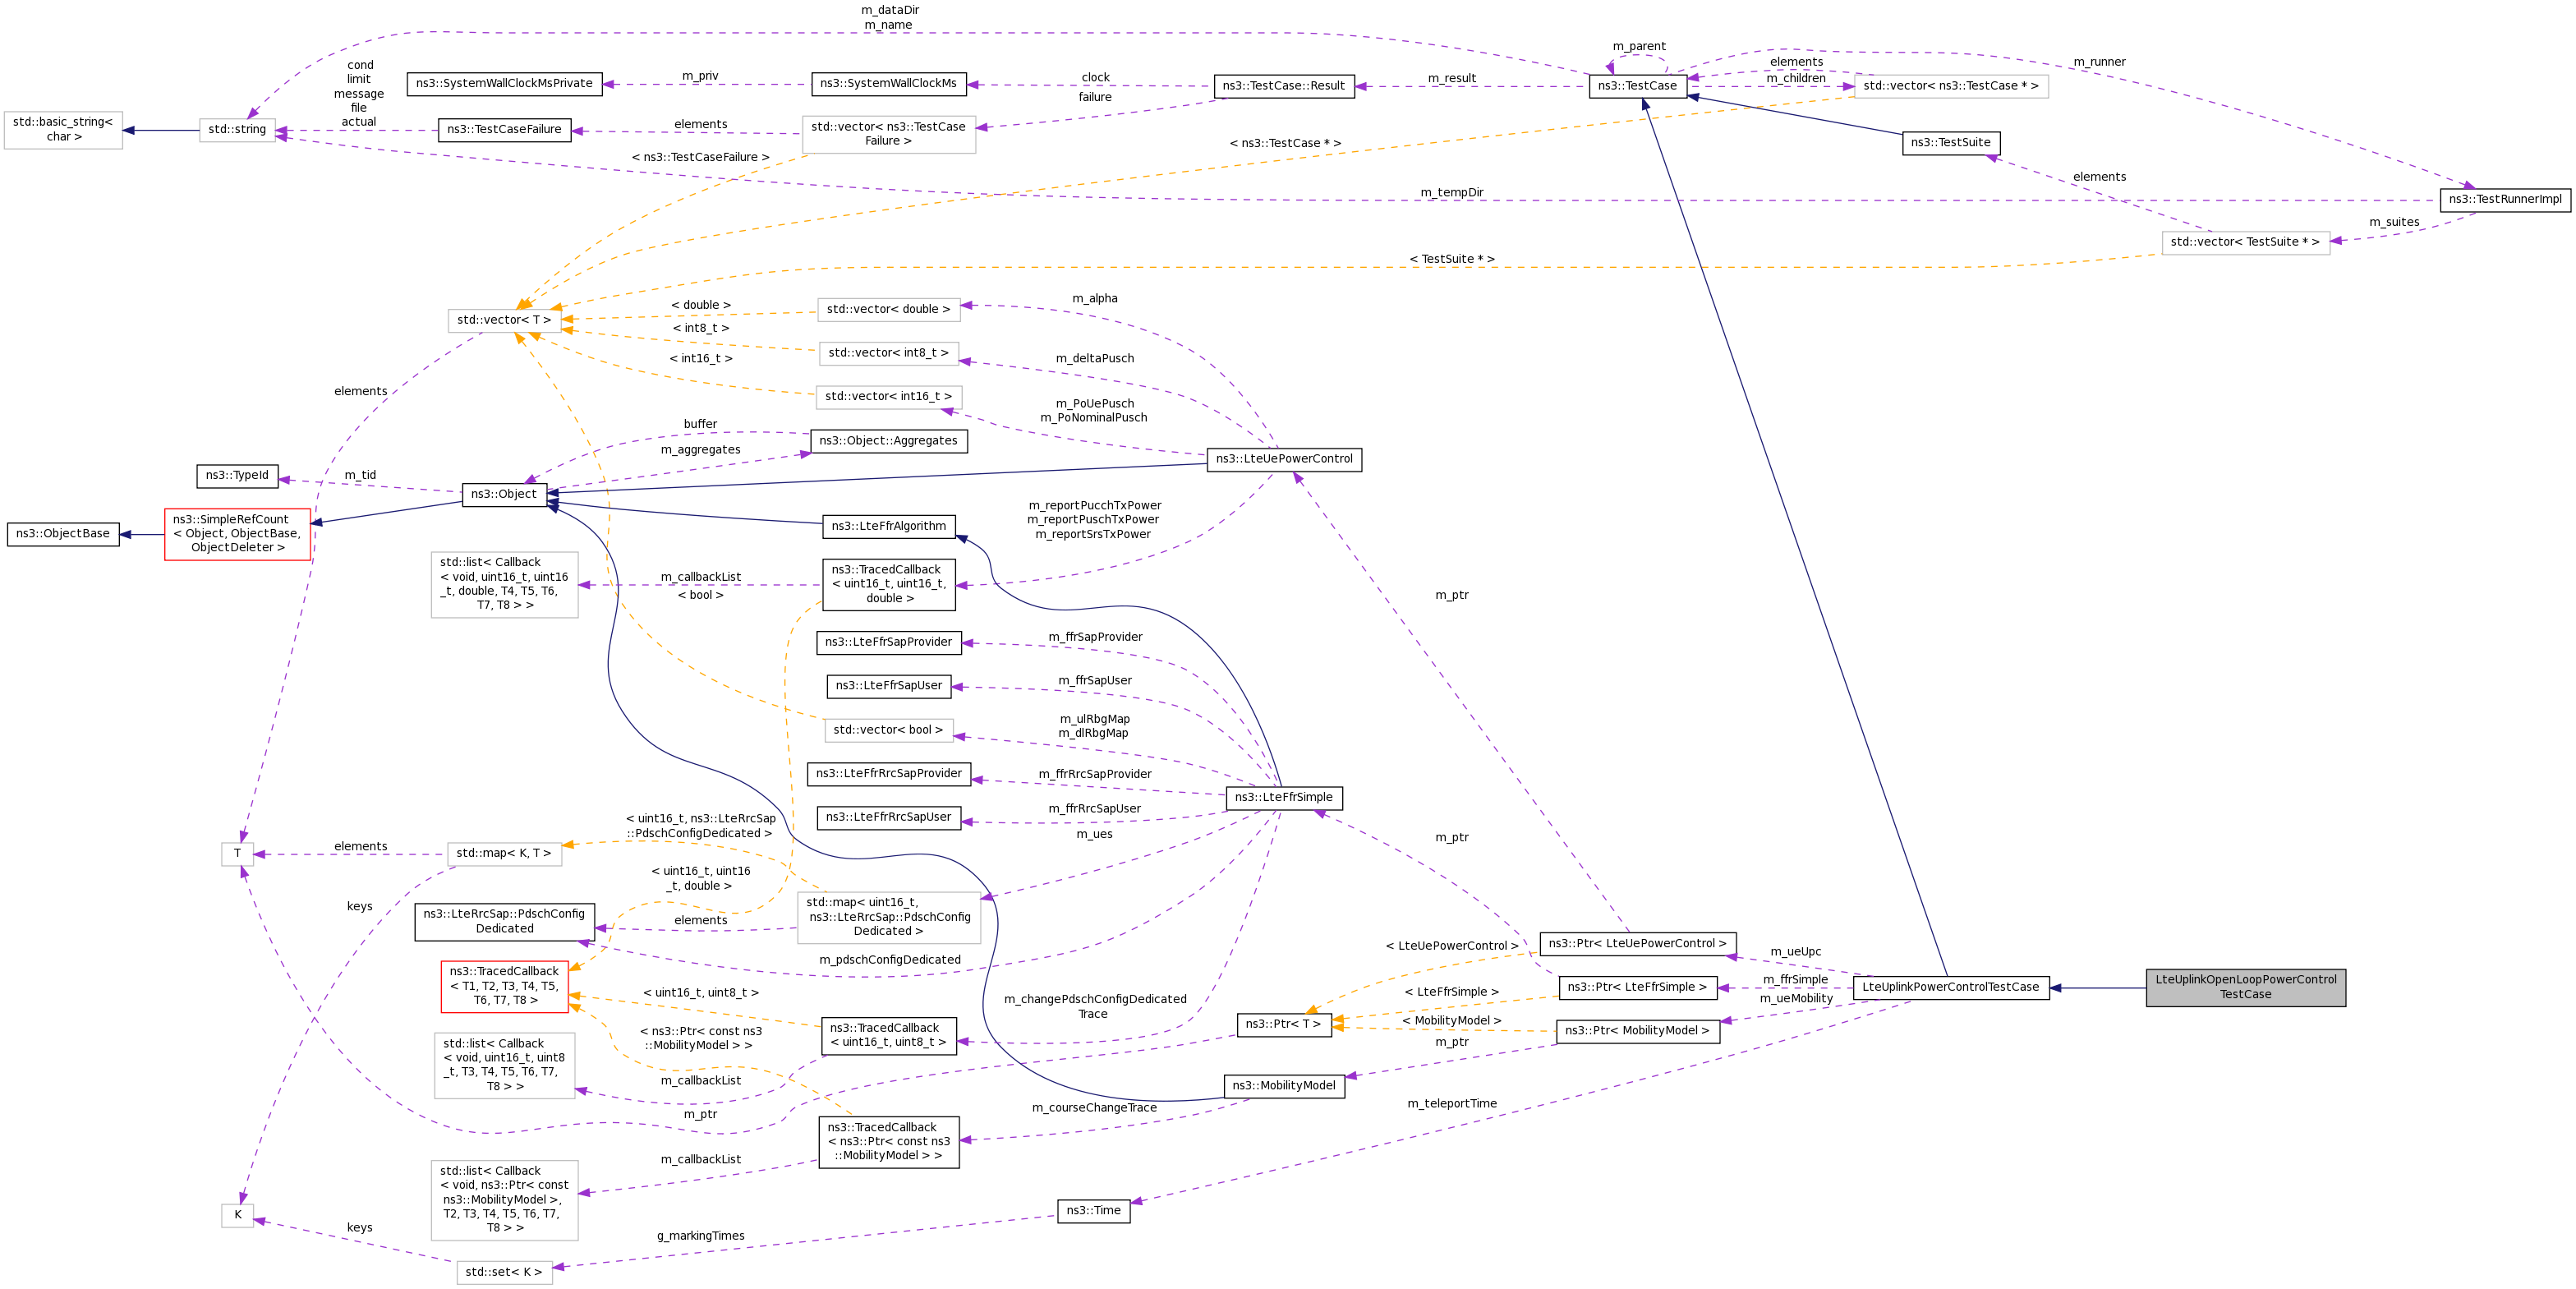Click ns3::SystemWallClockMsPrivate node
This screenshot has height=1289, width=2576.
(504, 84)
